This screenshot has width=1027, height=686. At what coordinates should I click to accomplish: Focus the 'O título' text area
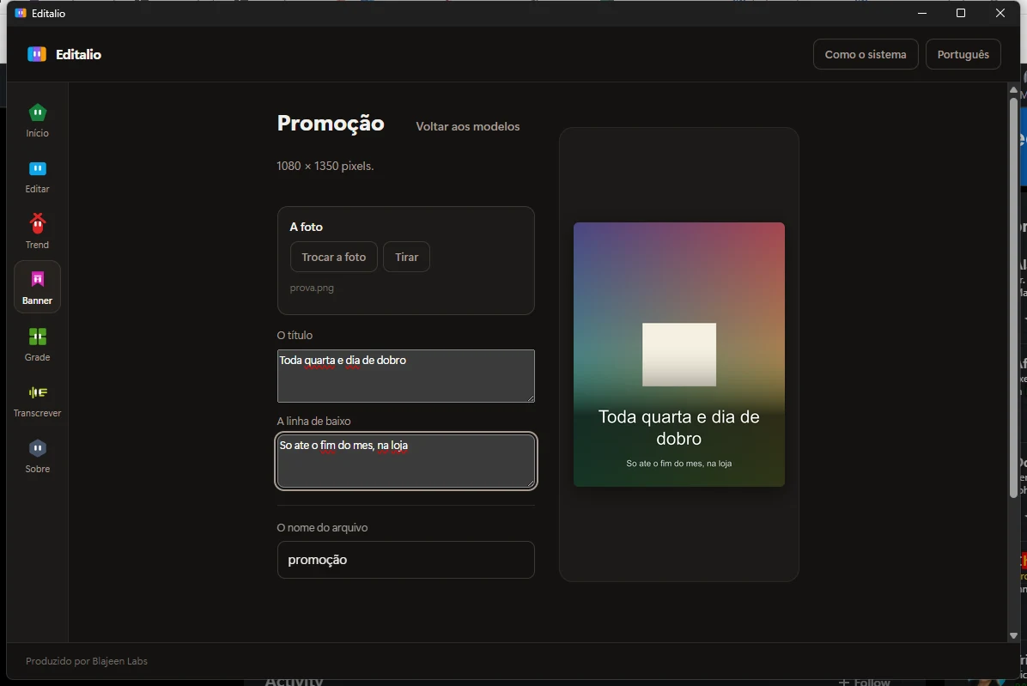pos(405,376)
